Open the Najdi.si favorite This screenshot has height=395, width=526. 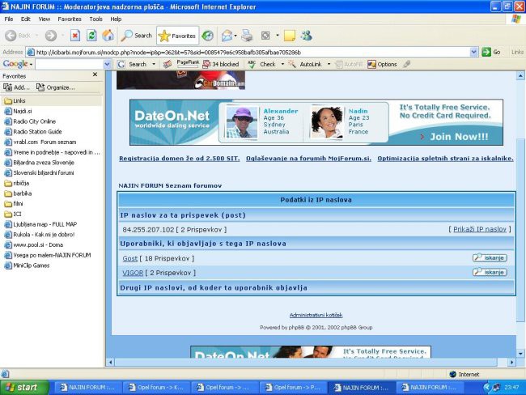tap(18, 111)
